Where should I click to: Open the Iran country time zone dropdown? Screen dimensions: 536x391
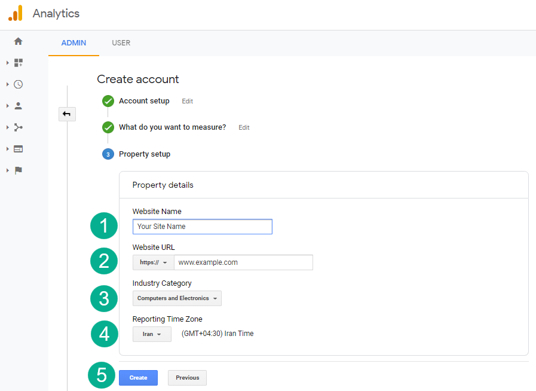click(152, 334)
